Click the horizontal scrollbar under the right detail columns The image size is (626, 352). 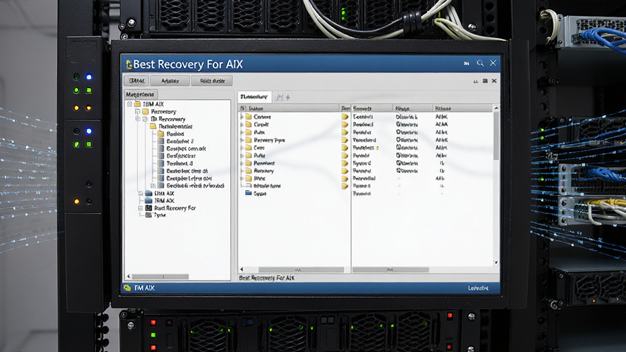[390, 269]
